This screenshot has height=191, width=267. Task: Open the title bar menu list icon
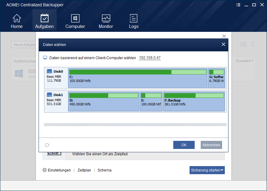[x=238, y=5]
